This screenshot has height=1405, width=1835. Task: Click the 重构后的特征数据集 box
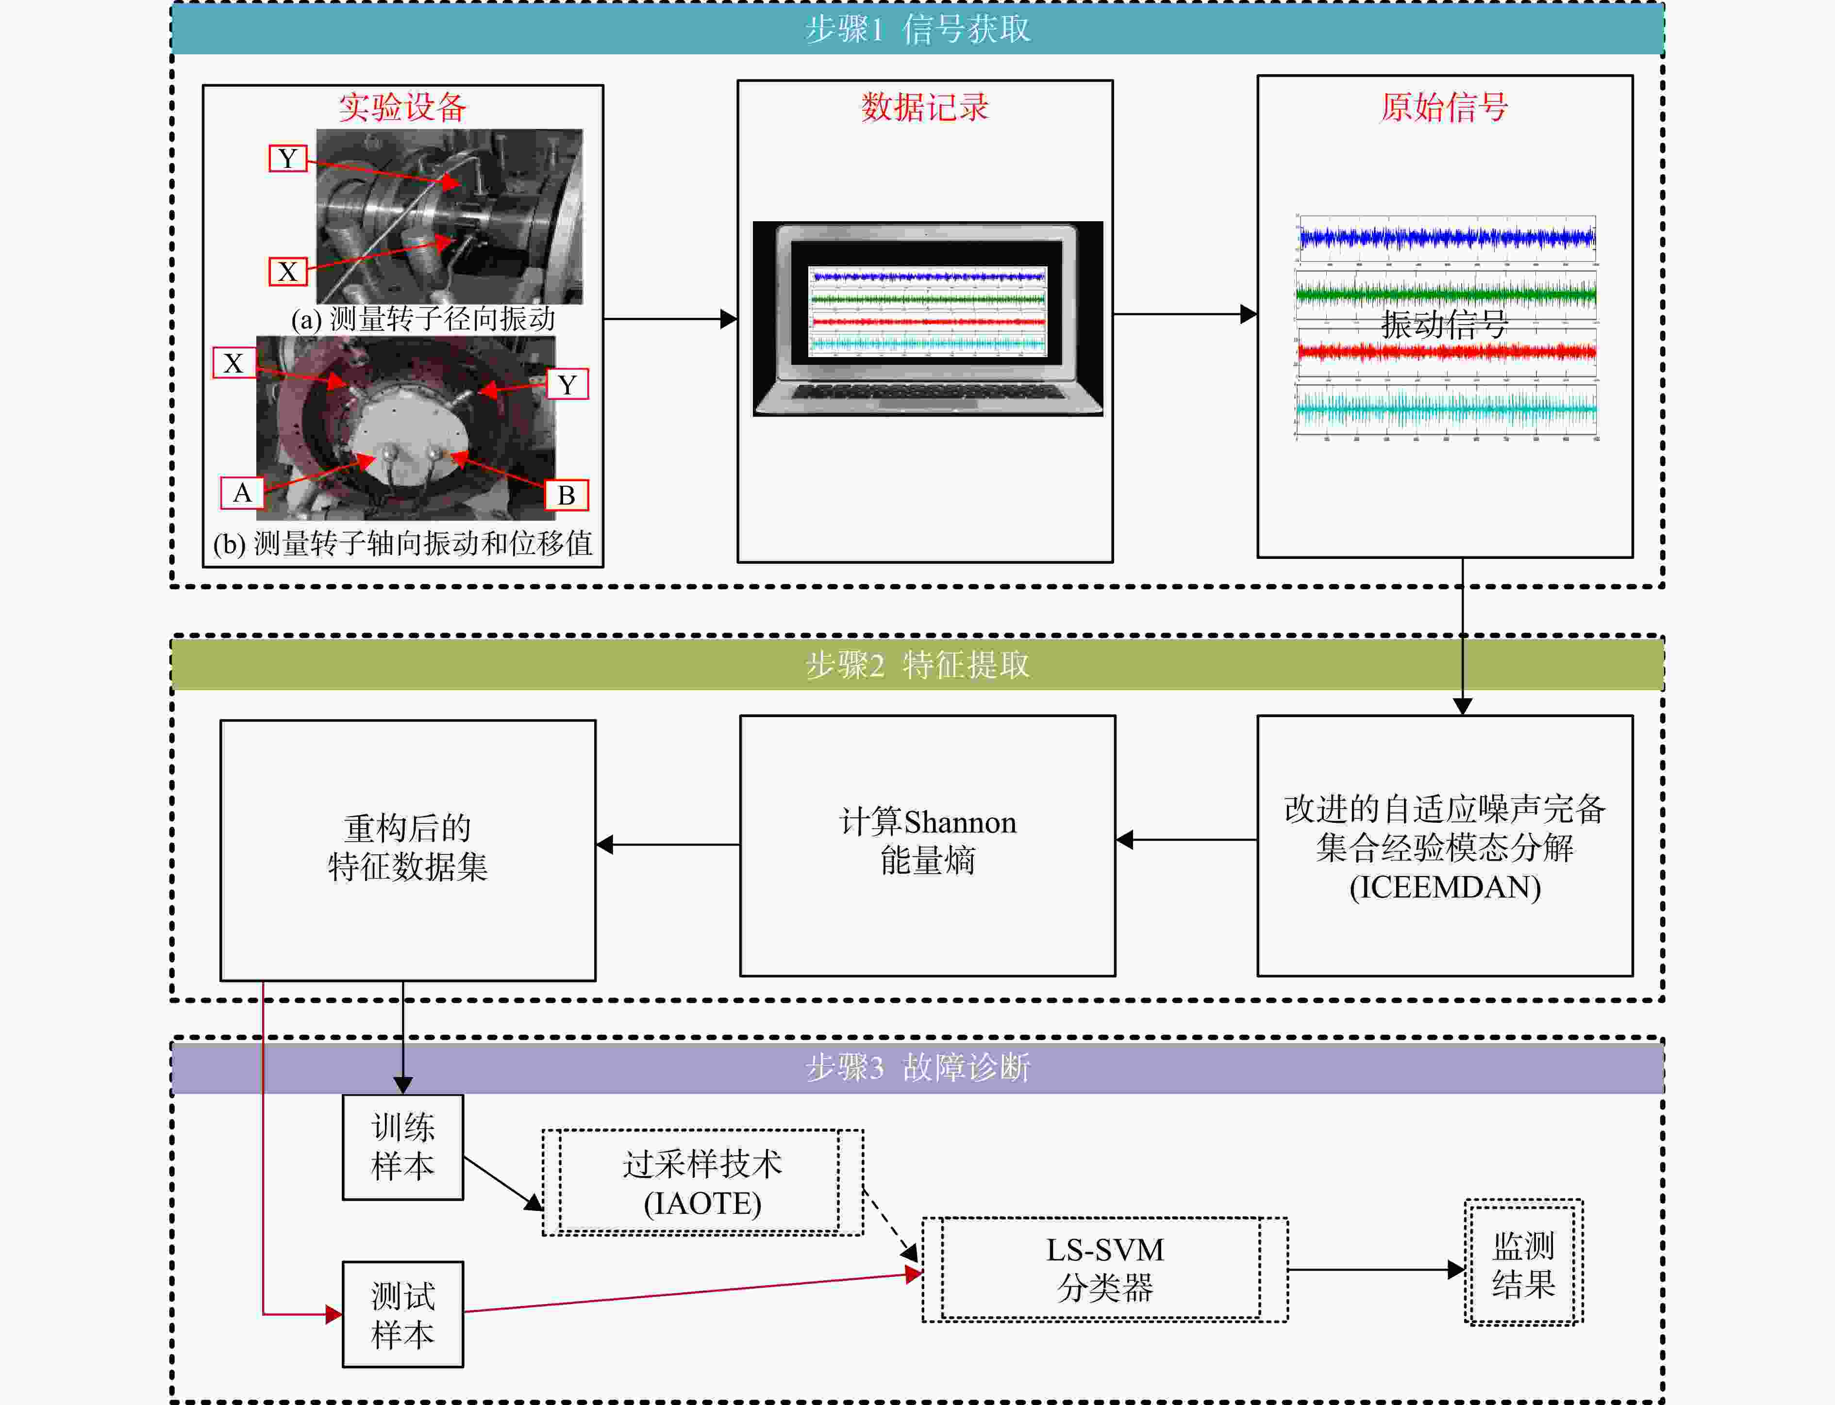407,850
